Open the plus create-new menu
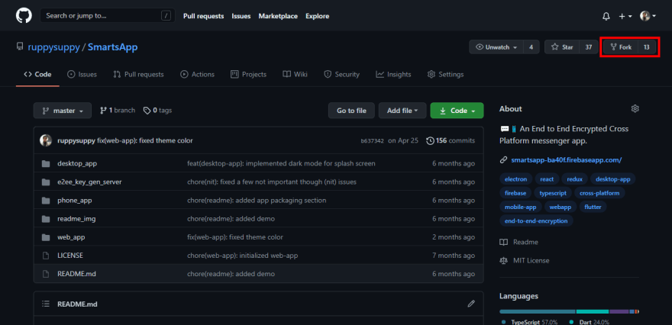Image resolution: width=672 pixels, height=325 pixels. click(625, 16)
